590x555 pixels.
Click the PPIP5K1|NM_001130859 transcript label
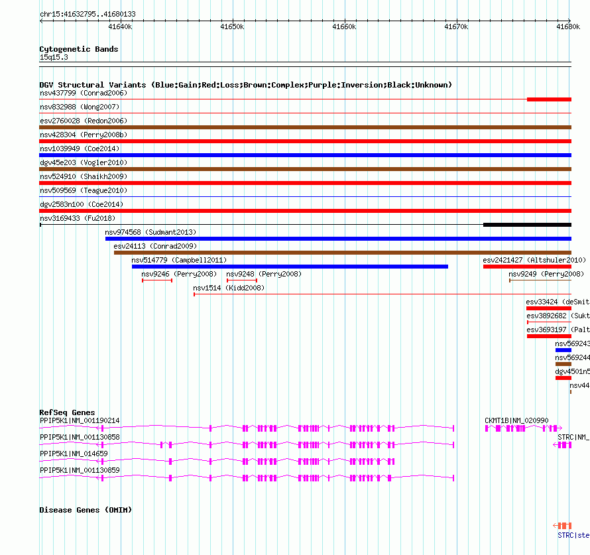pyautogui.click(x=80, y=470)
